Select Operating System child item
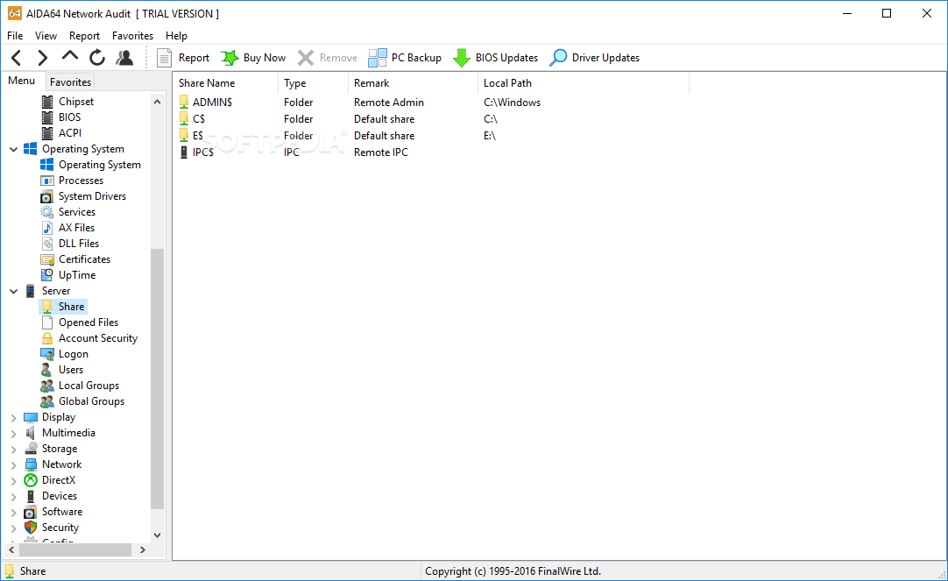Screen dimensions: 948x581 (x=99, y=165)
